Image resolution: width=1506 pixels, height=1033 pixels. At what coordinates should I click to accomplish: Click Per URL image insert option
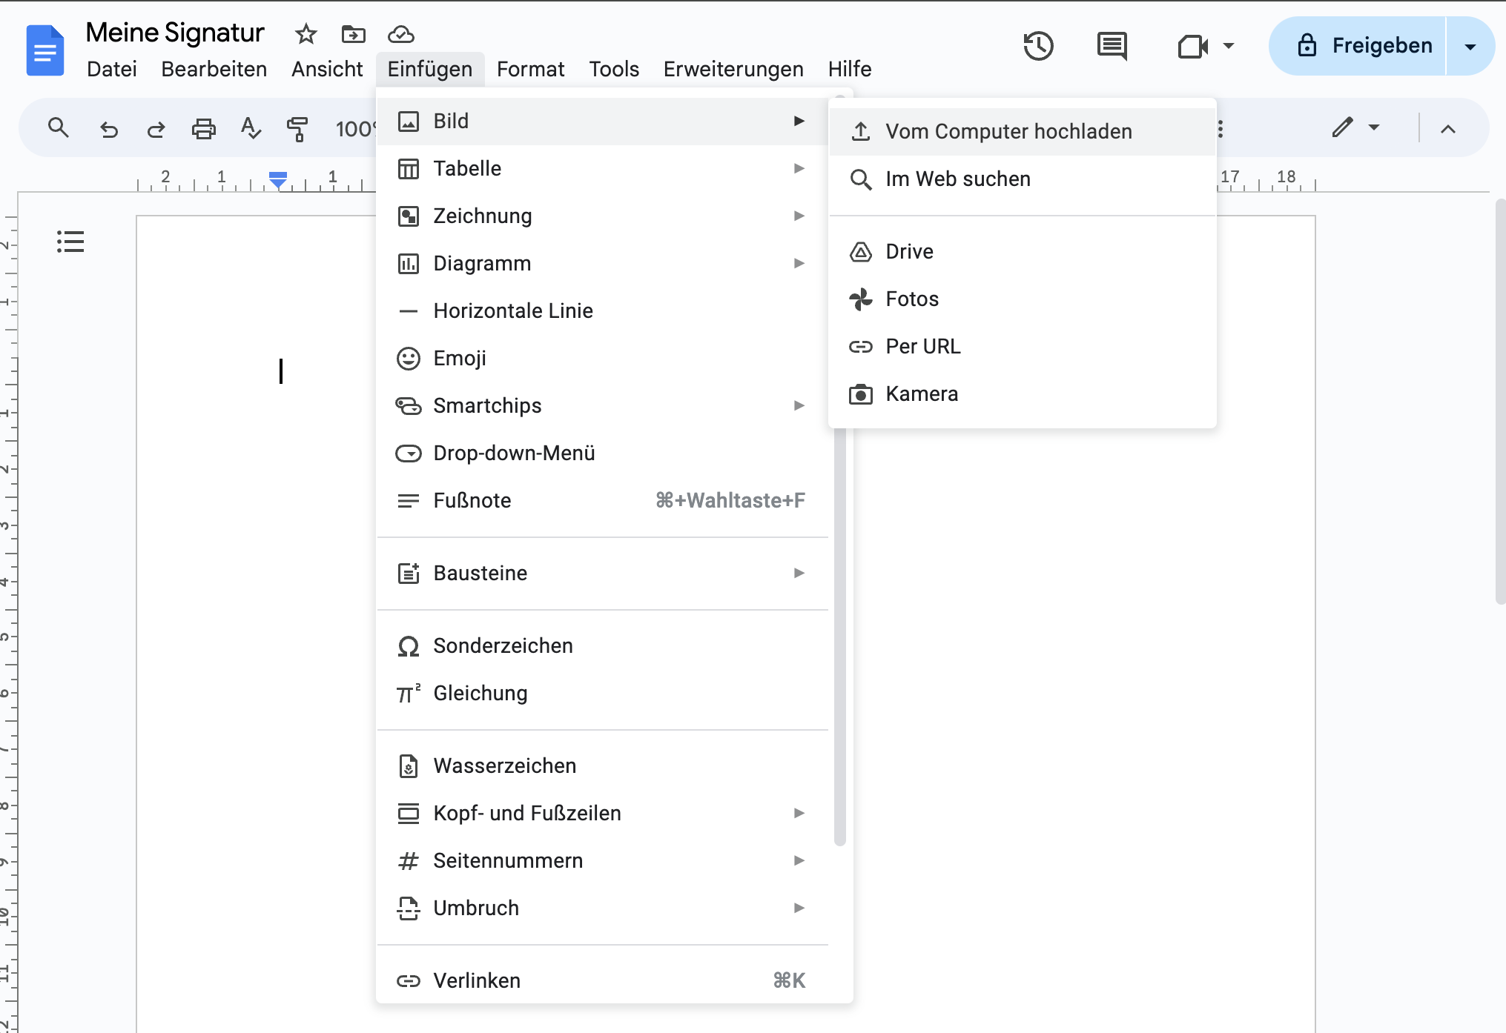point(923,345)
